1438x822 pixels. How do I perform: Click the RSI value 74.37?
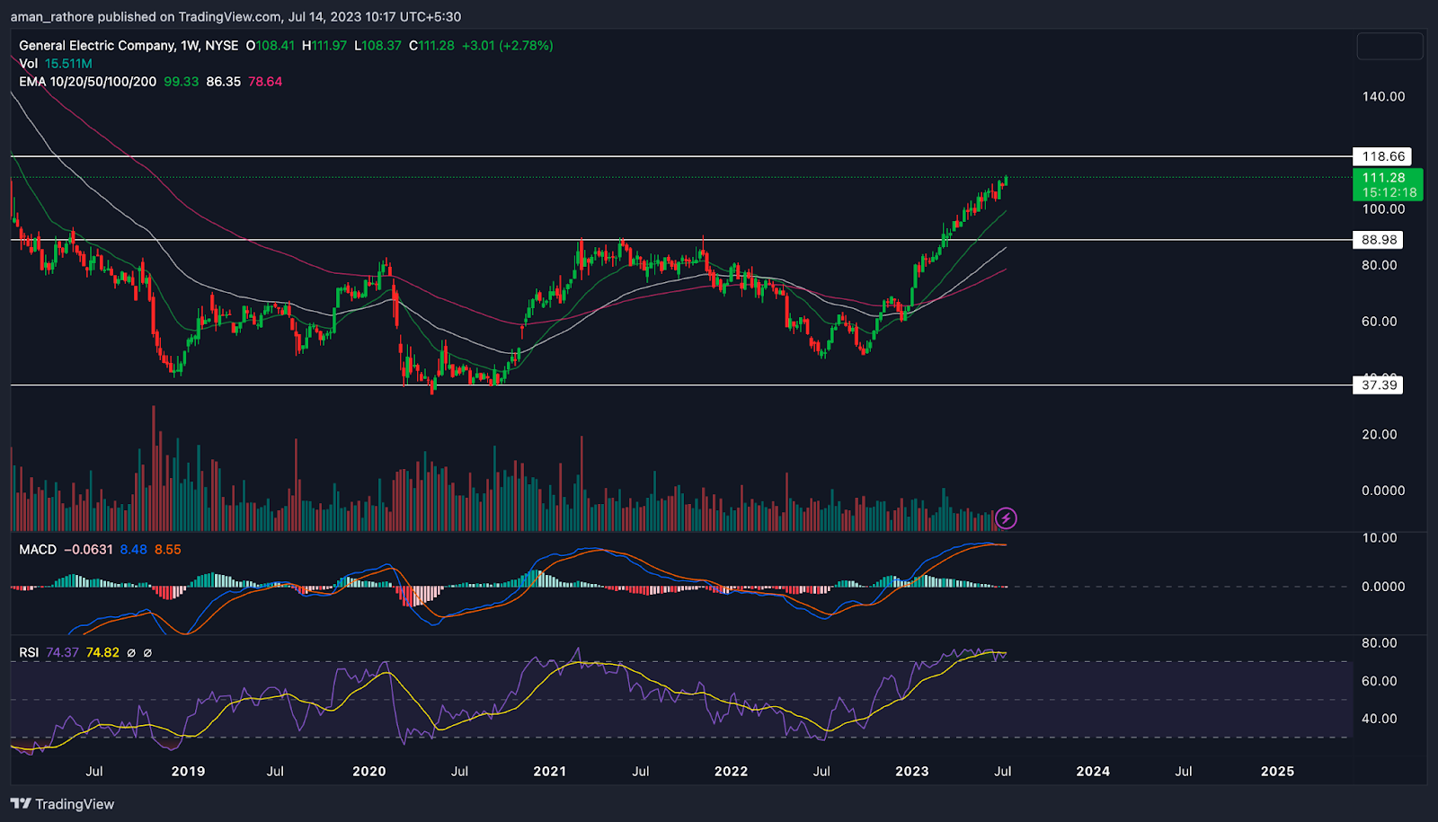pyautogui.click(x=62, y=652)
